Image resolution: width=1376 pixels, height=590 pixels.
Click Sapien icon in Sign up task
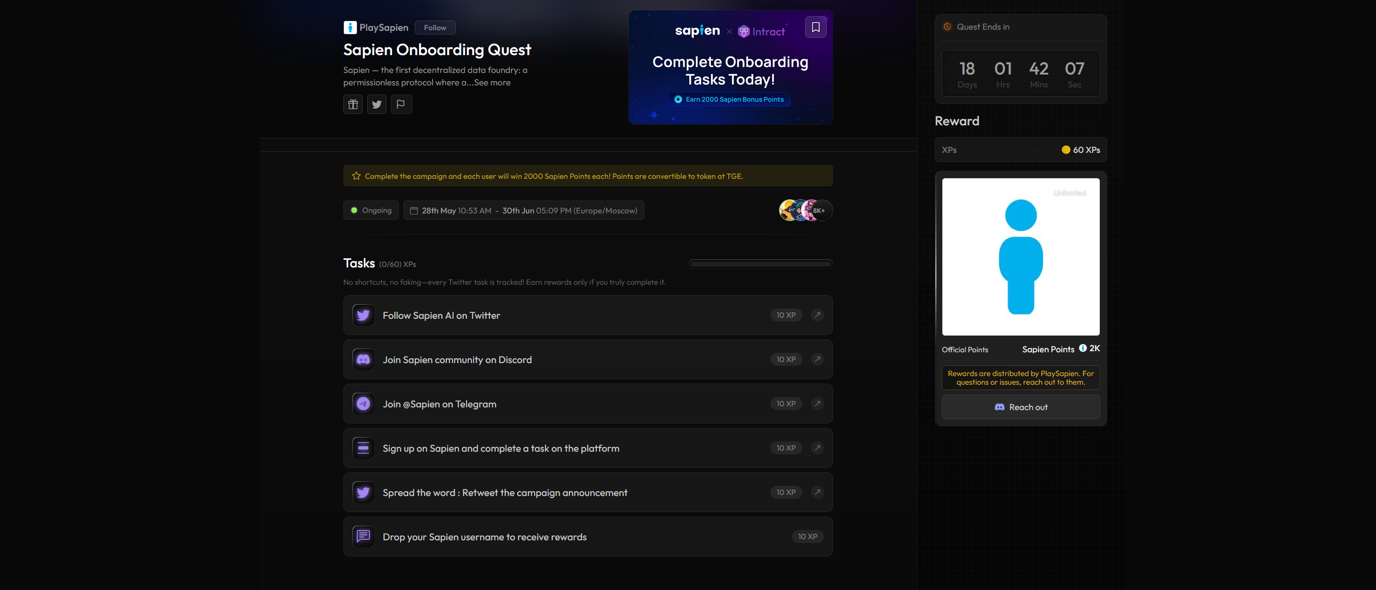363,448
